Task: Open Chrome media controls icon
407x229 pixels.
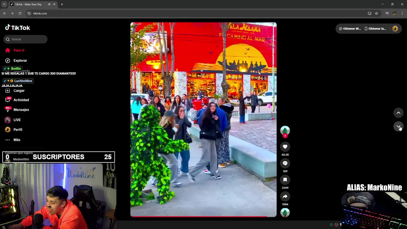Action: click(x=387, y=13)
